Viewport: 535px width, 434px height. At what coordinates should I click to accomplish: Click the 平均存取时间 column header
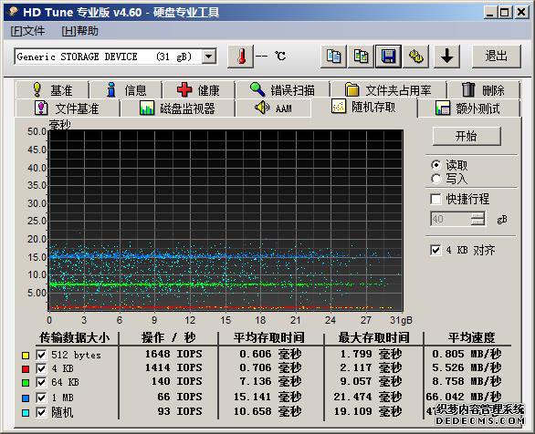[x=268, y=337]
